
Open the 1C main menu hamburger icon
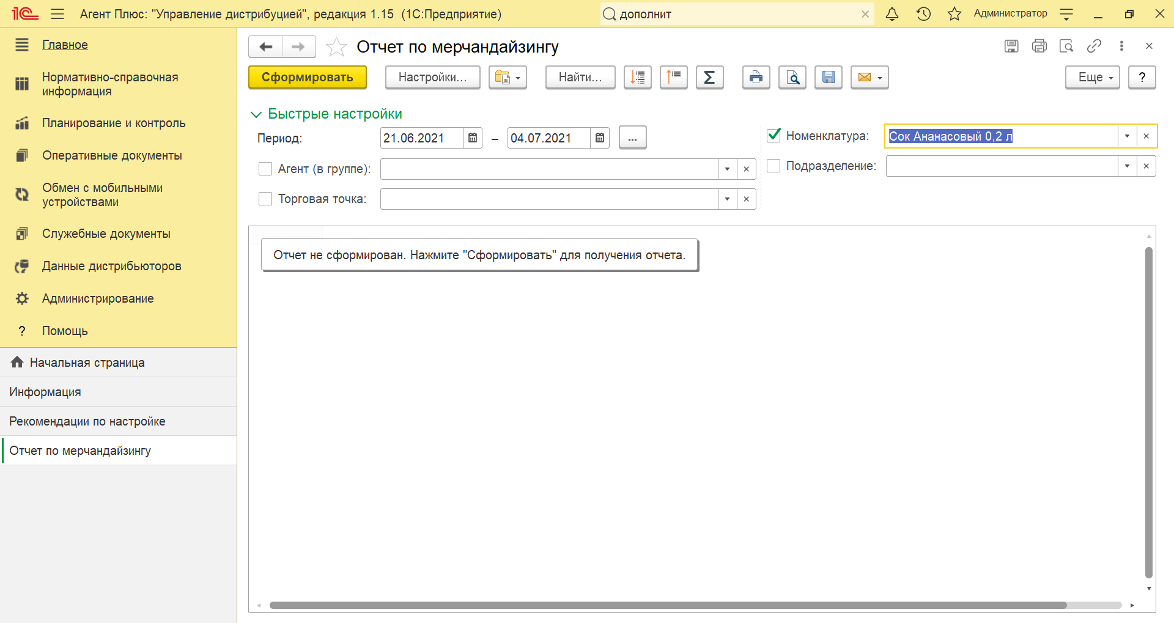point(57,13)
